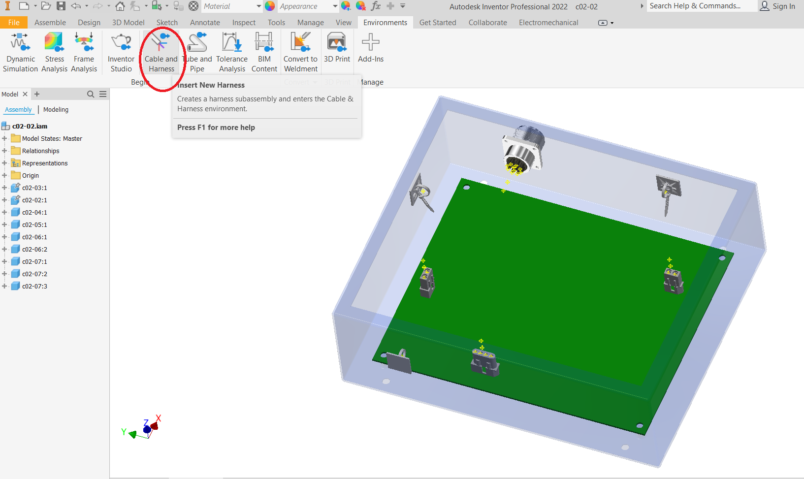Open Dynamic Simulation environment
The height and width of the screenshot is (479, 804).
point(20,52)
